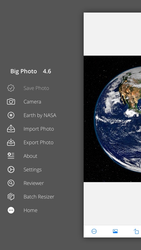Screen dimensions: 141x250
Task: Open Settings from the side menu
Action: tap(33, 170)
